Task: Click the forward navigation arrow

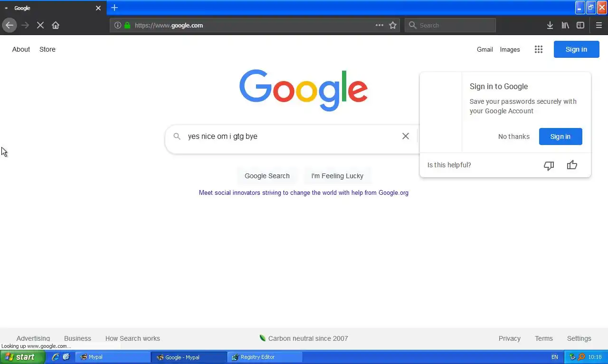Action: 25,25
